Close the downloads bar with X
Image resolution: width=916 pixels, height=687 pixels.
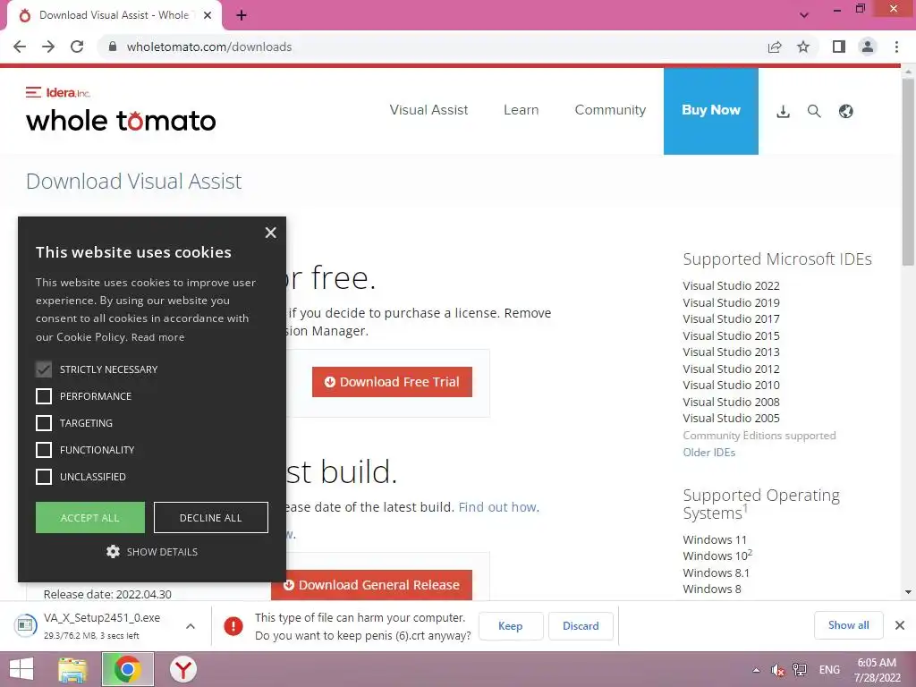click(x=900, y=625)
